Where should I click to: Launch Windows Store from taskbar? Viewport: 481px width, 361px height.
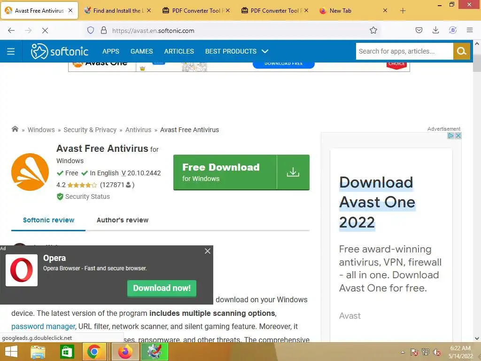[67, 352]
